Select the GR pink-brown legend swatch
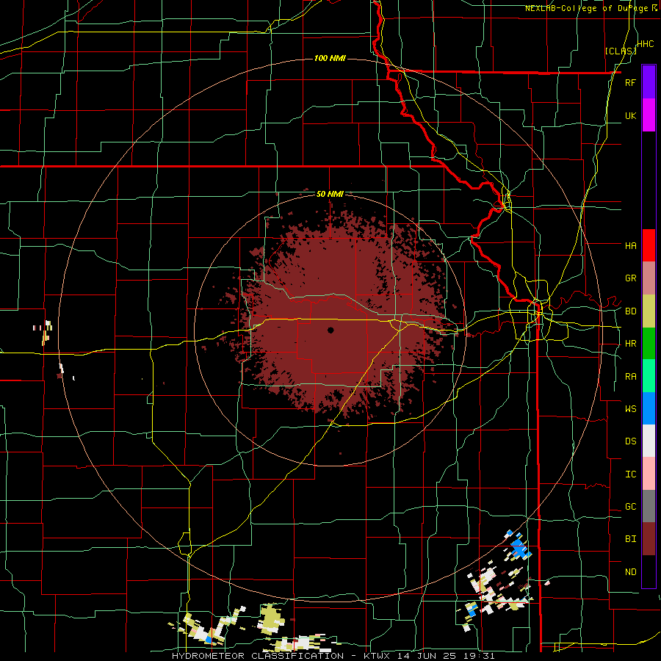This screenshot has width=661, height=661. [649, 278]
